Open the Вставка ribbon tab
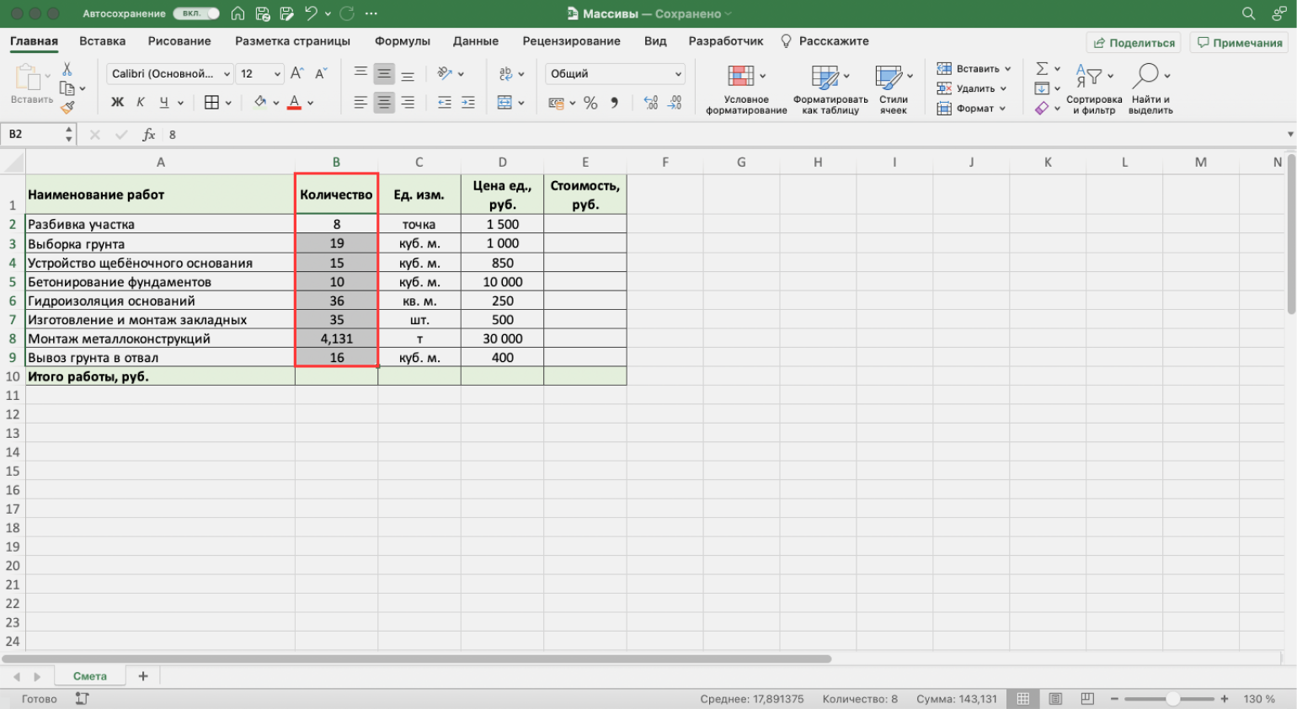This screenshot has height=709, width=1297. click(x=102, y=41)
